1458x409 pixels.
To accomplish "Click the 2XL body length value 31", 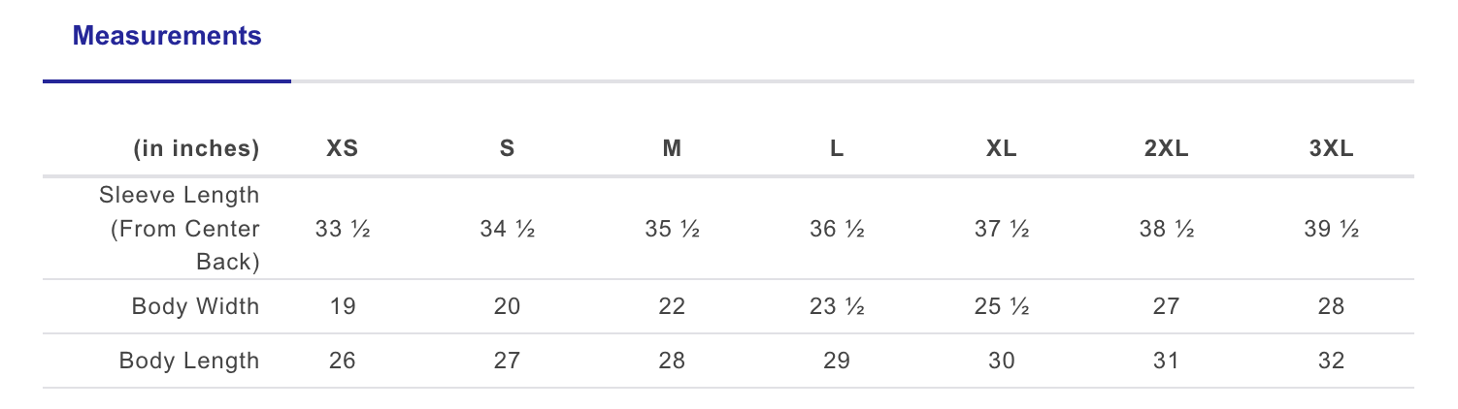I will click(1166, 362).
